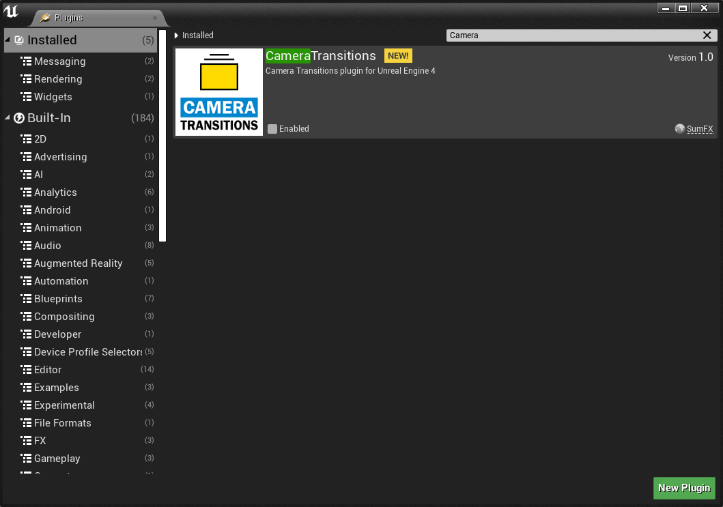
Task: Select the Rendering category icon
Action: (27, 78)
